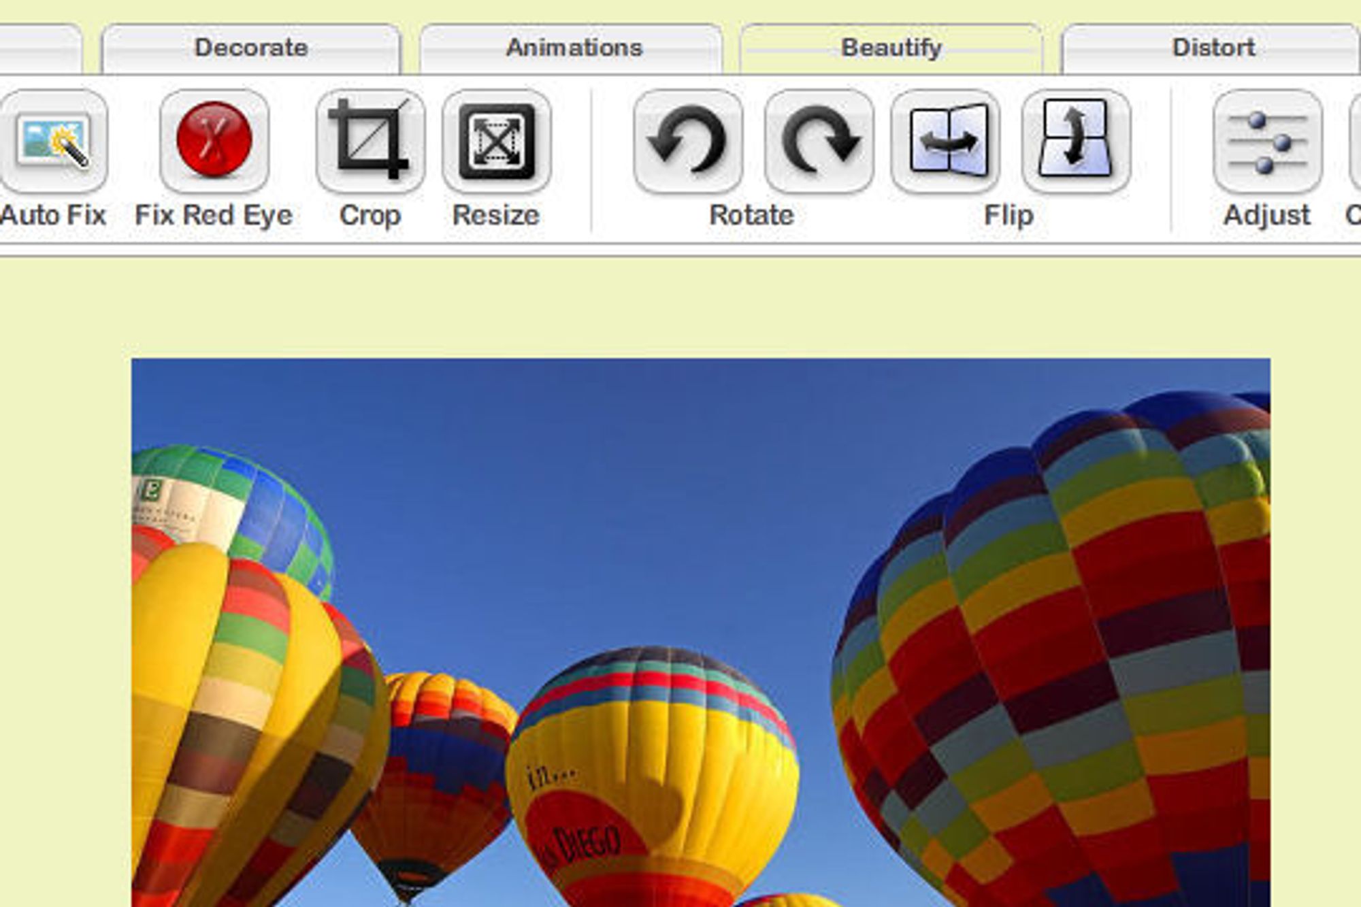Click the Adjust text label
The width and height of the screenshot is (1361, 907).
click(x=1266, y=216)
